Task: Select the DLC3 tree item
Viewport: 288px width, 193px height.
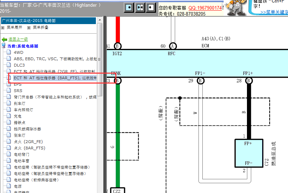Action: tap(19, 65)
